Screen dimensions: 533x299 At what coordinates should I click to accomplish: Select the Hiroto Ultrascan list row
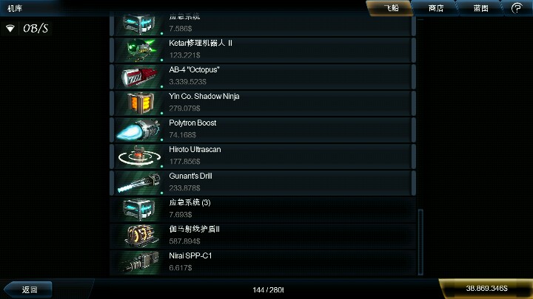click(263, 157)
